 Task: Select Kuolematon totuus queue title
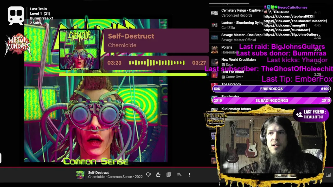[236, 109]
